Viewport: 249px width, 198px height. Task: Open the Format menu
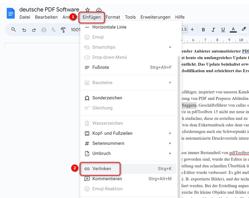[x=113, y=17]
